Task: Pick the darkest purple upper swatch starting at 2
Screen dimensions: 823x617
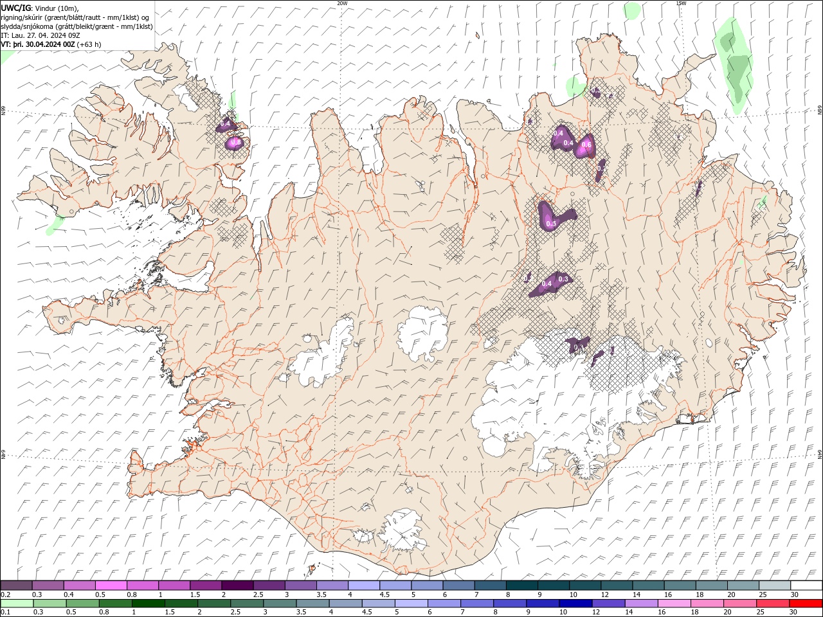Action: click(237, 586)
